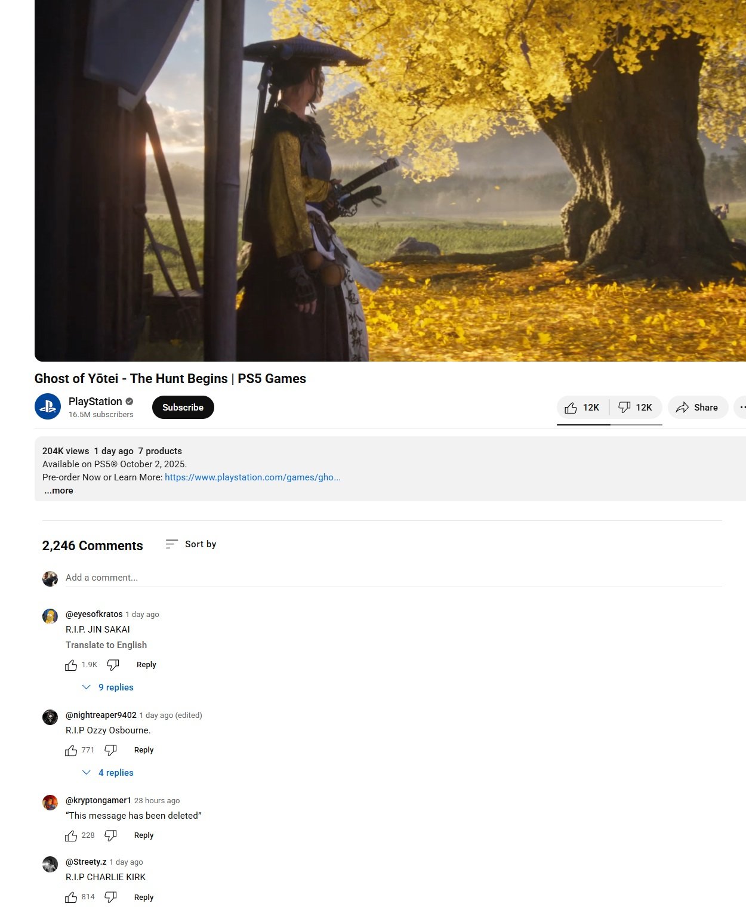Like @Streety.z's comment
This screenshot has width=746, height=916.
coord(70,896)
